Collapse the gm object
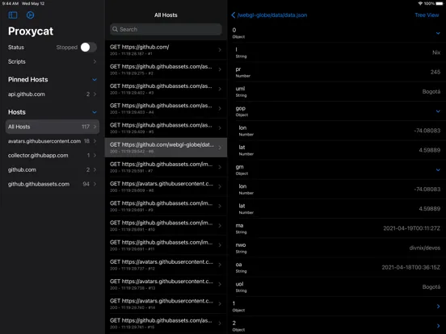This screenshot has height=334, width=446. point(438,170)
